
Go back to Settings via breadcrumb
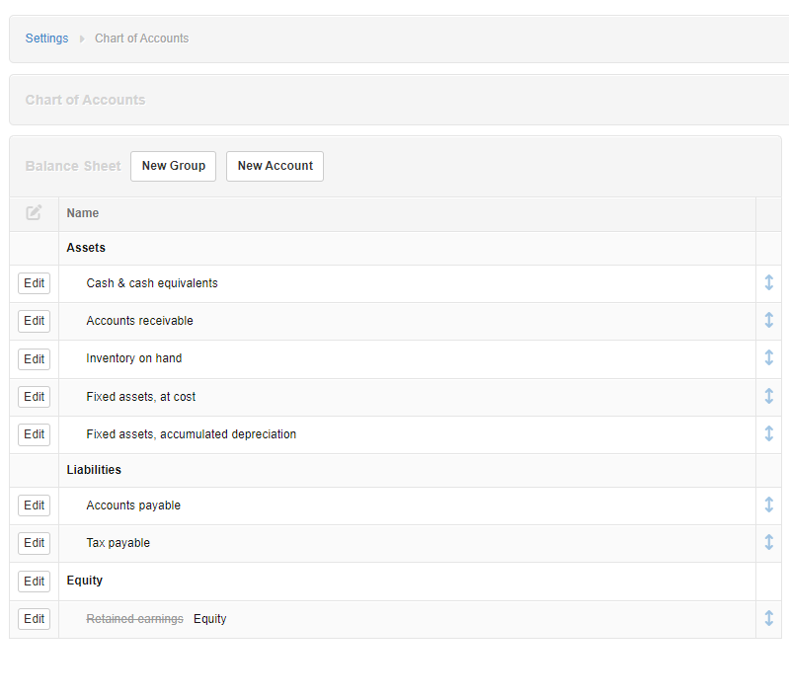point(46,39)
